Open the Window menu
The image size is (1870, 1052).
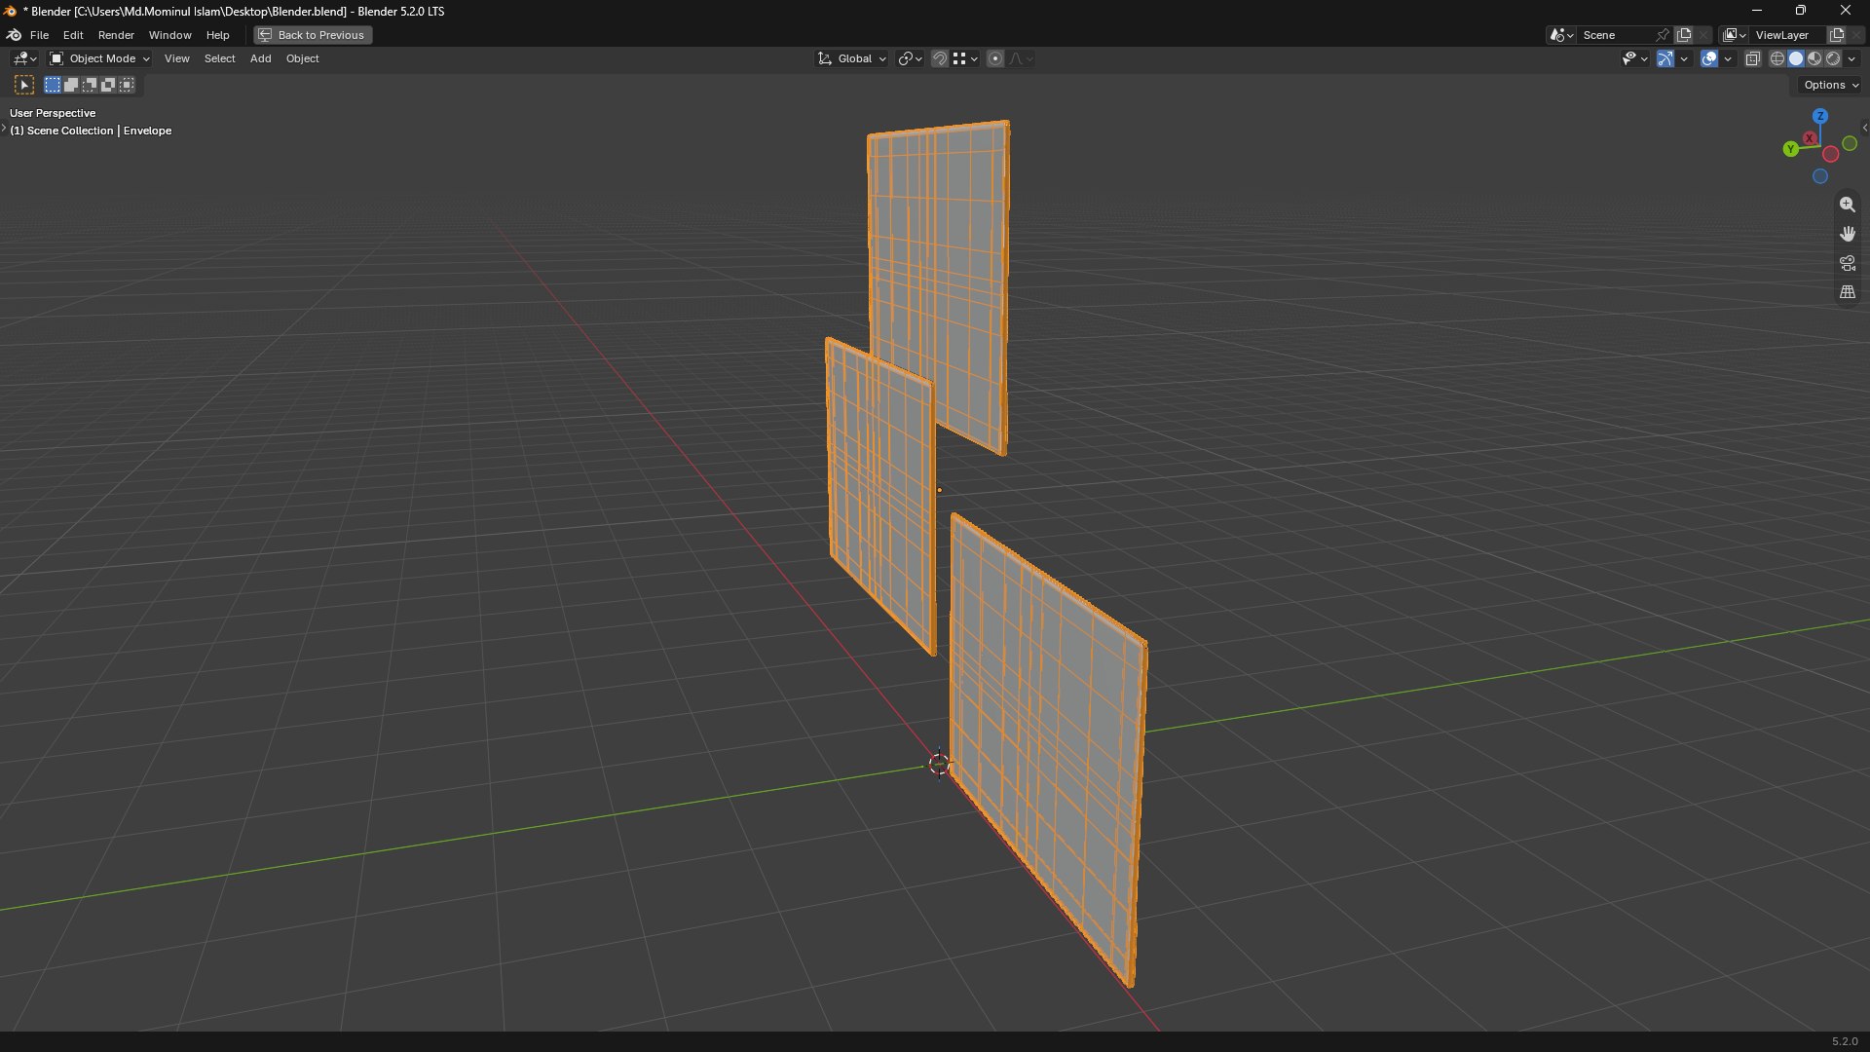pyautogui.click(x=169, y=35)
